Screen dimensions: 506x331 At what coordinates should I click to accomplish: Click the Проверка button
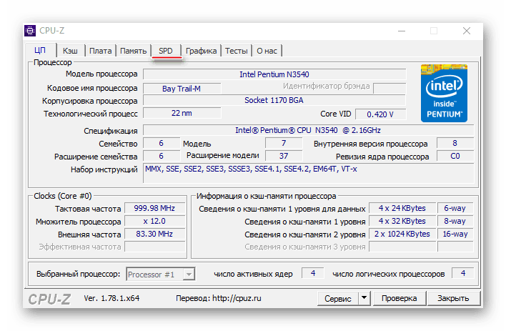tap(400, 298)
